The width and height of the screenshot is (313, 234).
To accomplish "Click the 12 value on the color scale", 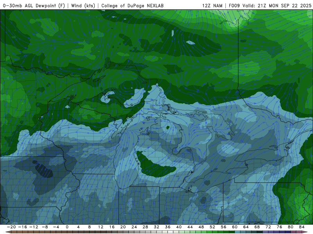I will (x=101, y=227).
